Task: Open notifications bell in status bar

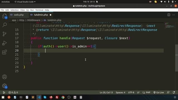Action: click(174, 92)
